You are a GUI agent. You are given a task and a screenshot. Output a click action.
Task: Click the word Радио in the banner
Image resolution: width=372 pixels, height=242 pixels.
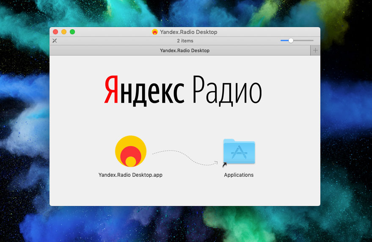coord(227,90)
